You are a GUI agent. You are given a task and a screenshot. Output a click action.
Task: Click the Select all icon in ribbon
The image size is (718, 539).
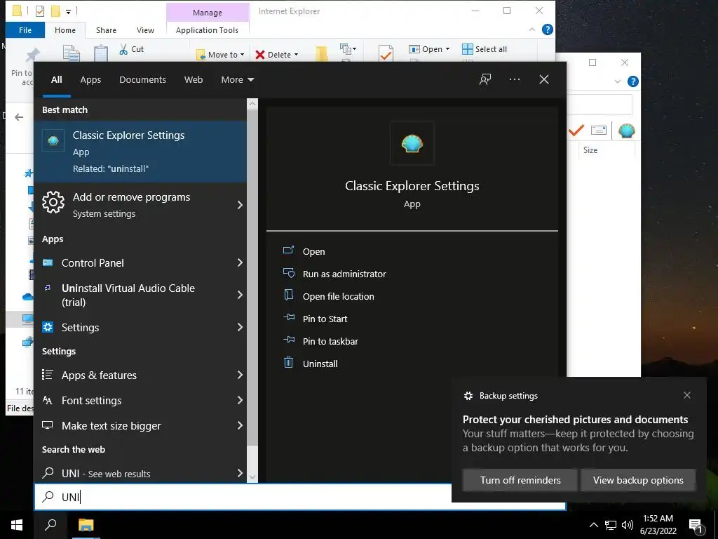[467, 49]
